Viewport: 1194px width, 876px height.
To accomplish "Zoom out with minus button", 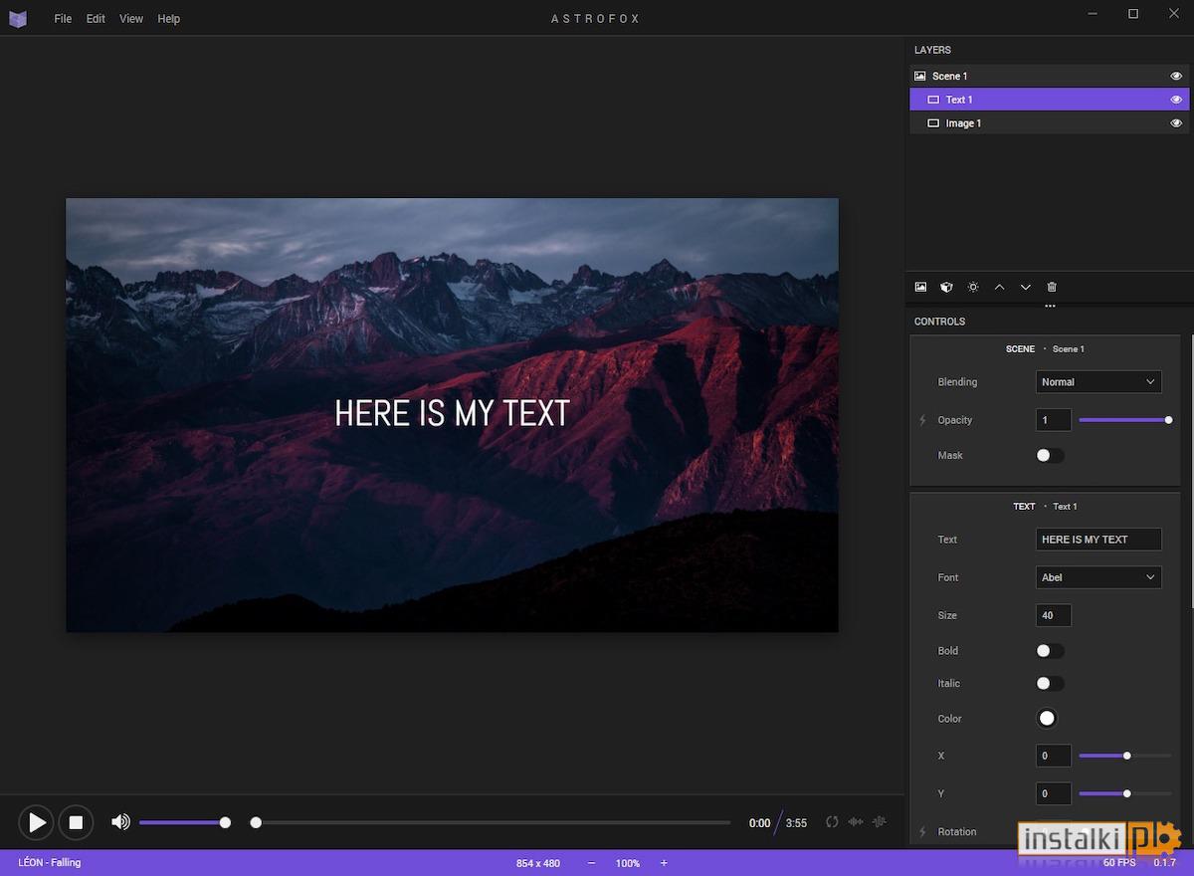I will [x=591, y=863].
